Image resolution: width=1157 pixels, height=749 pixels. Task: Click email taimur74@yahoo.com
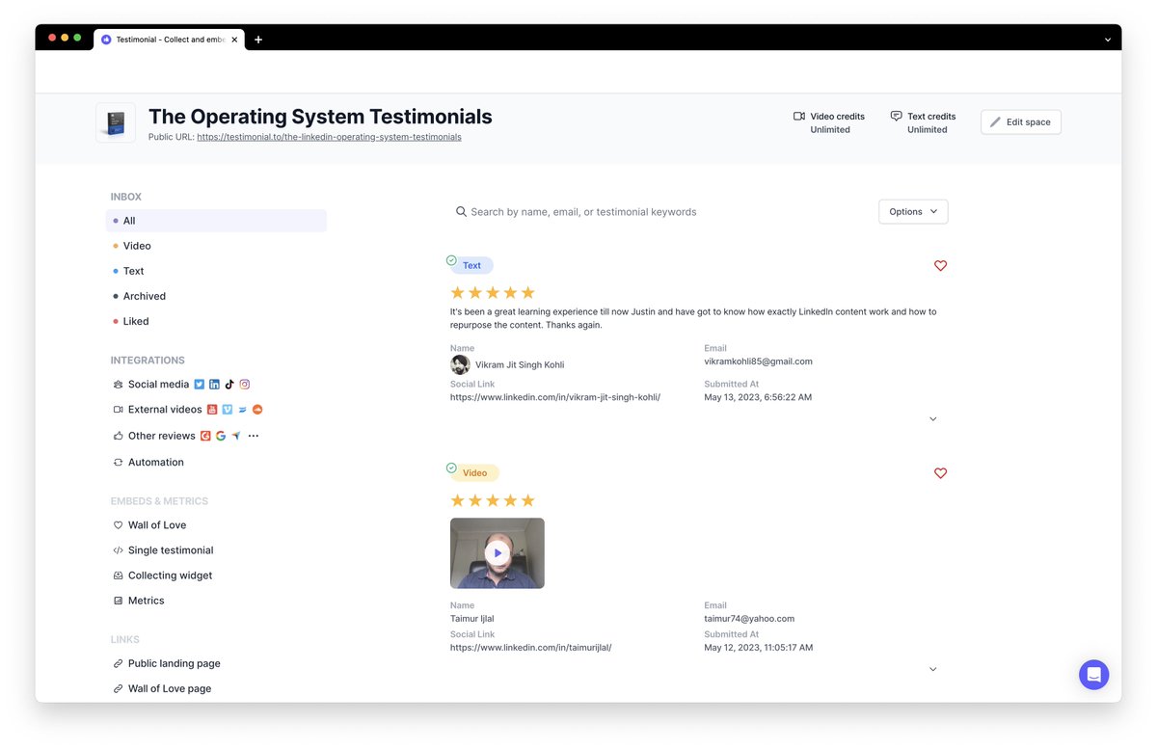(749, 619)
